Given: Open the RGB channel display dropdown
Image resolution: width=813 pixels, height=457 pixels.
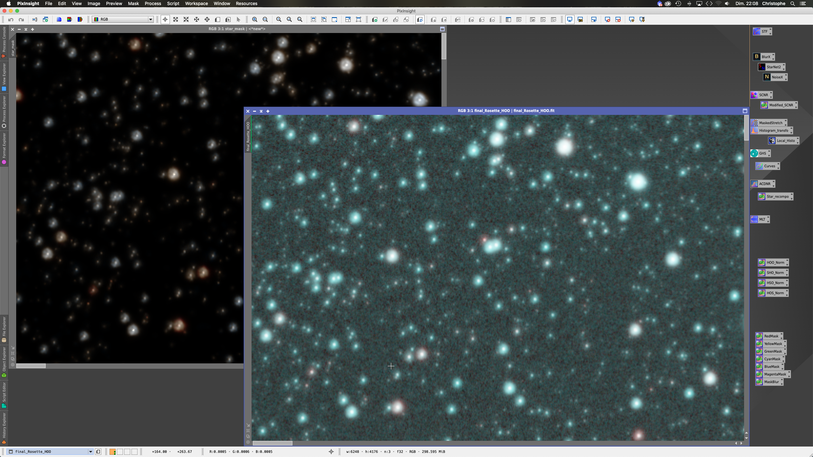Looking at the screenshot, I should [123, 19].
